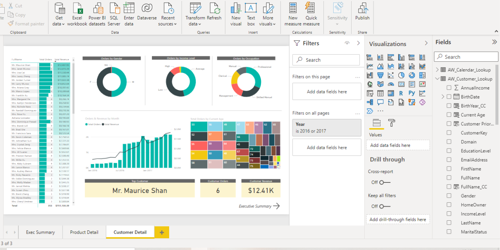Select the map visual icon
500x250 pixels.
pos(370,84)
